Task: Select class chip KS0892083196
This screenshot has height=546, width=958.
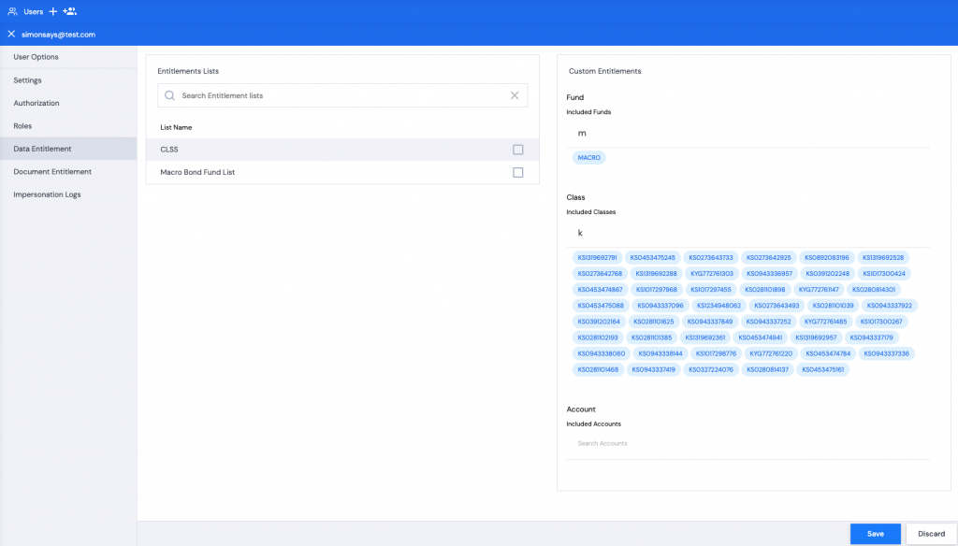Action: coord(827,258)
